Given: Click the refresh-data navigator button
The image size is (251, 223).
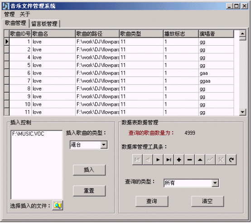Looking at the screenshot, I should tap(232, 160).
